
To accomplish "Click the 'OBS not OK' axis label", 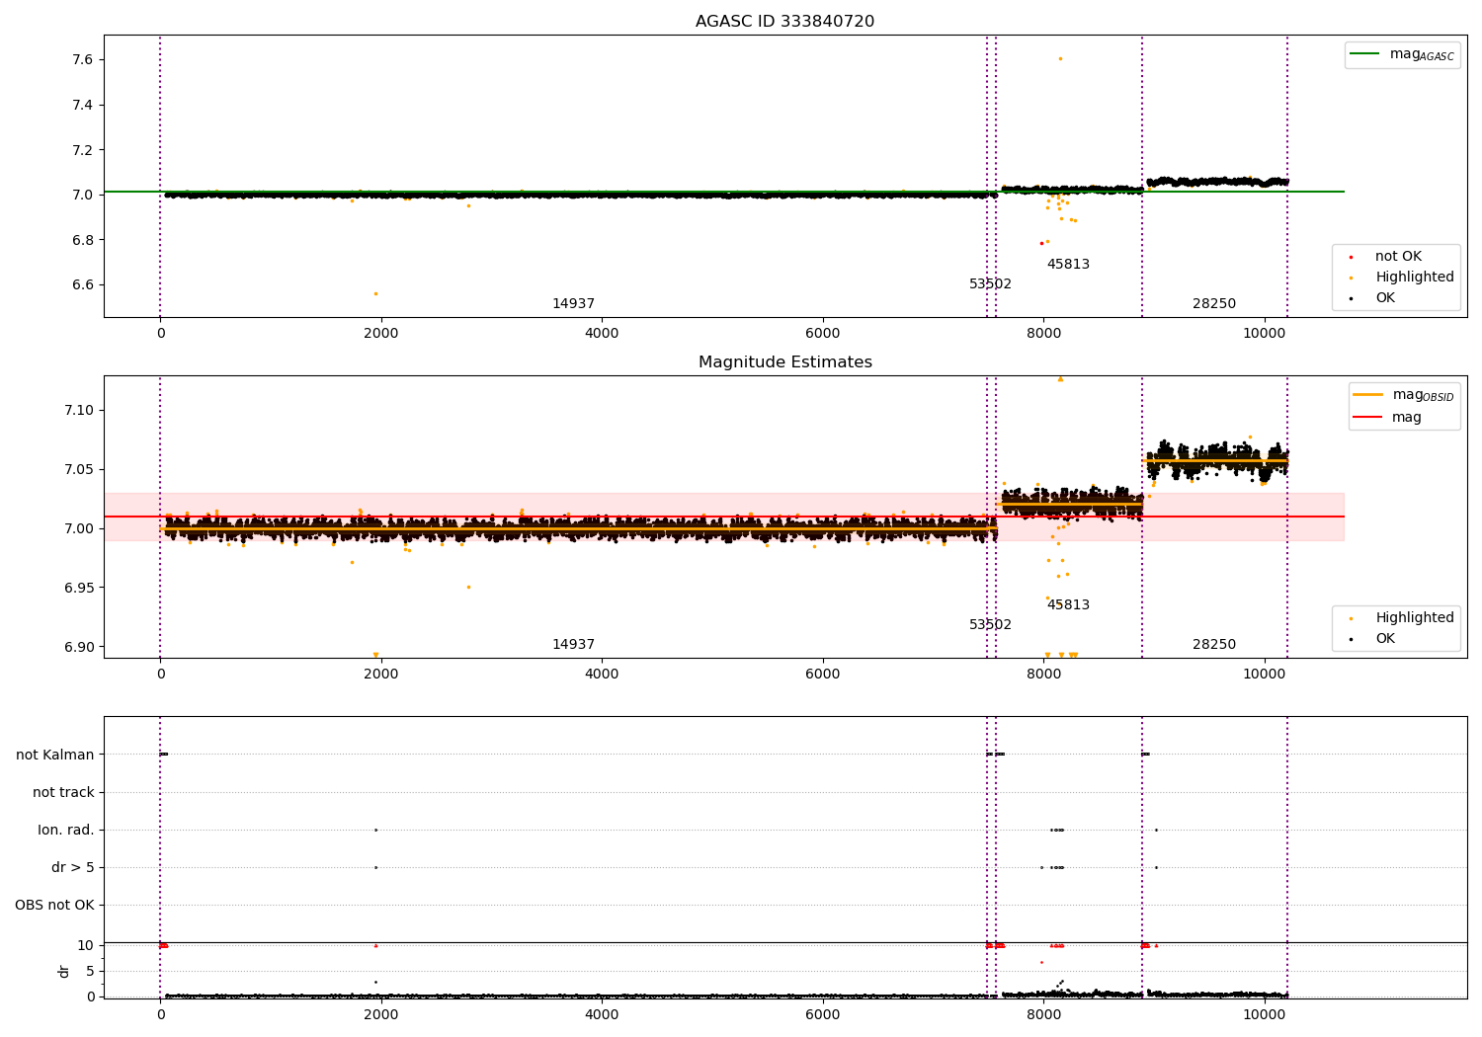I will 55,905.
